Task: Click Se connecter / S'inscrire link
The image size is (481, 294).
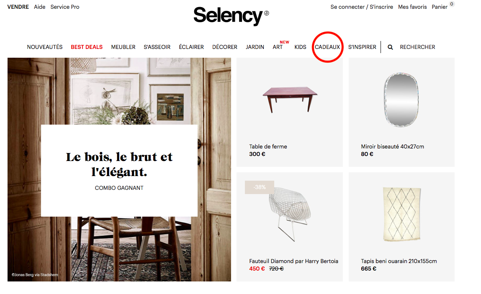Action: pyautogui.click(x=362, y=7)
